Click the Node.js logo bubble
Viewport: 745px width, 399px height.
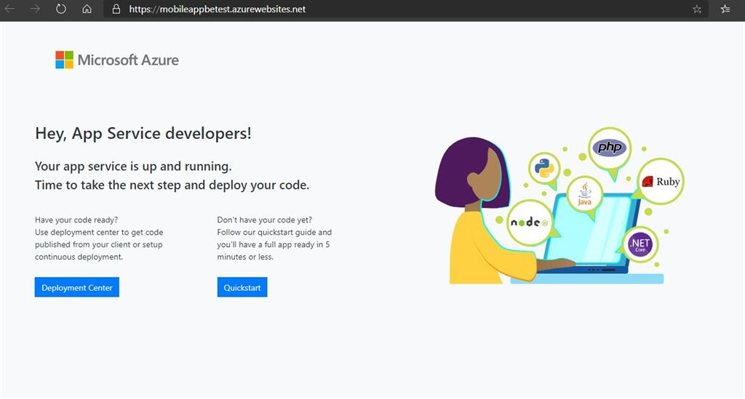pyautogui.click(x=530, y=222)
